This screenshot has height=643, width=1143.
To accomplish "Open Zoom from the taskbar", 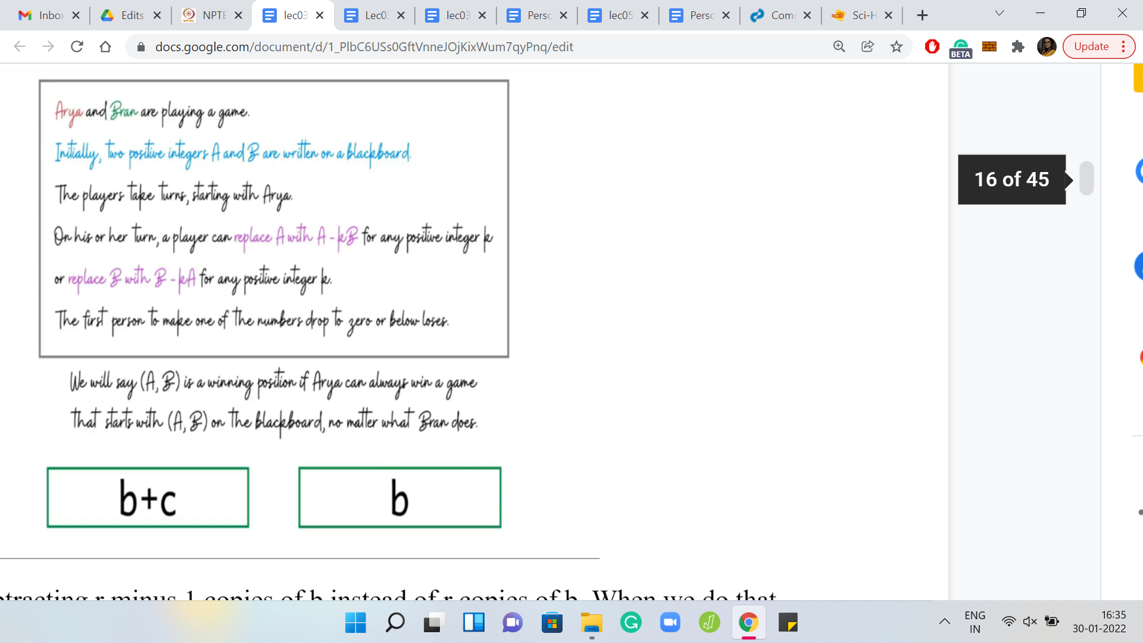I will (670, 623).
